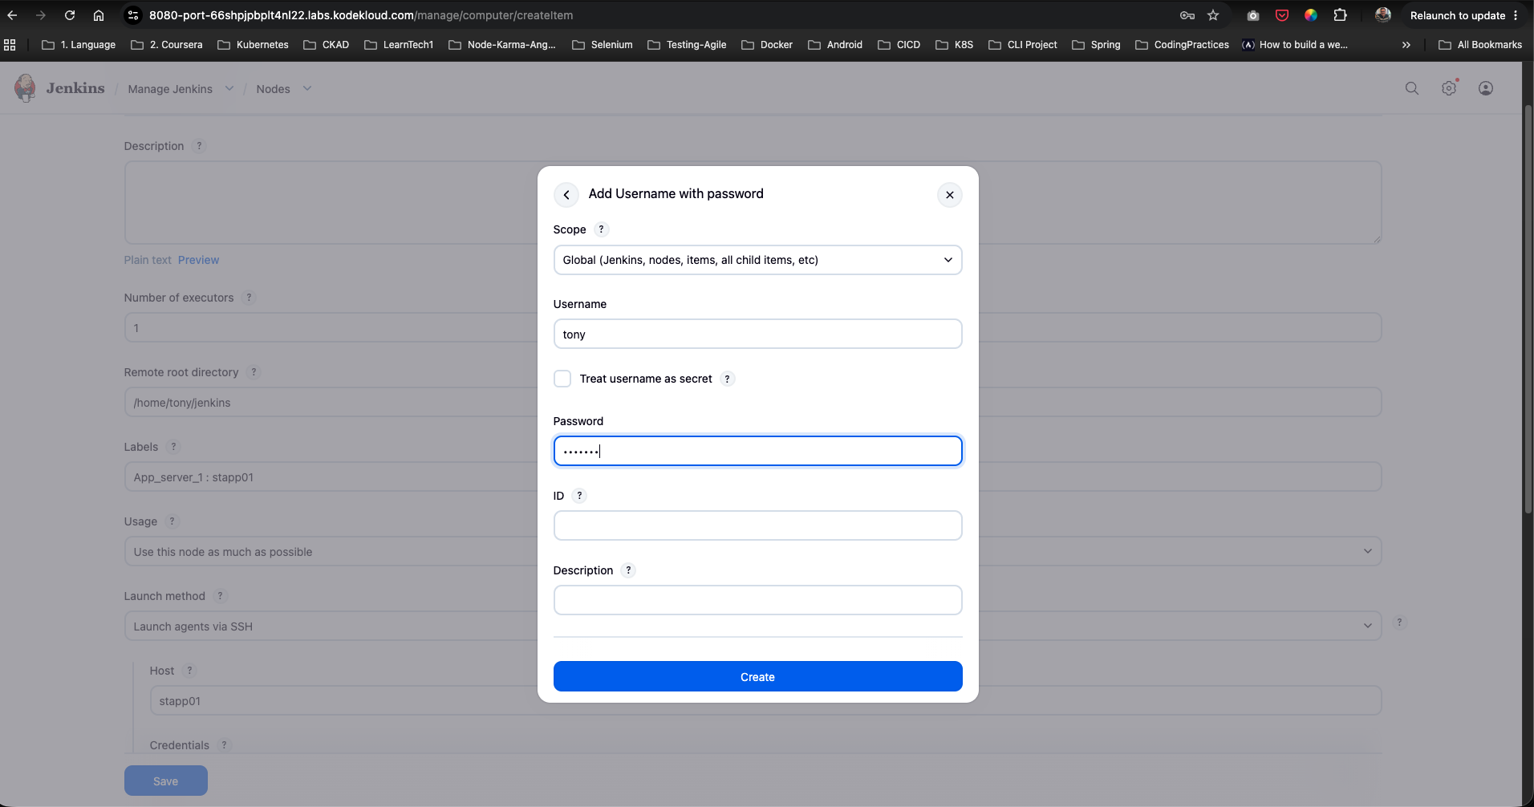Click the dialog Description input field
Viewport: 1534px width, 807px height.
pos(757,600)
